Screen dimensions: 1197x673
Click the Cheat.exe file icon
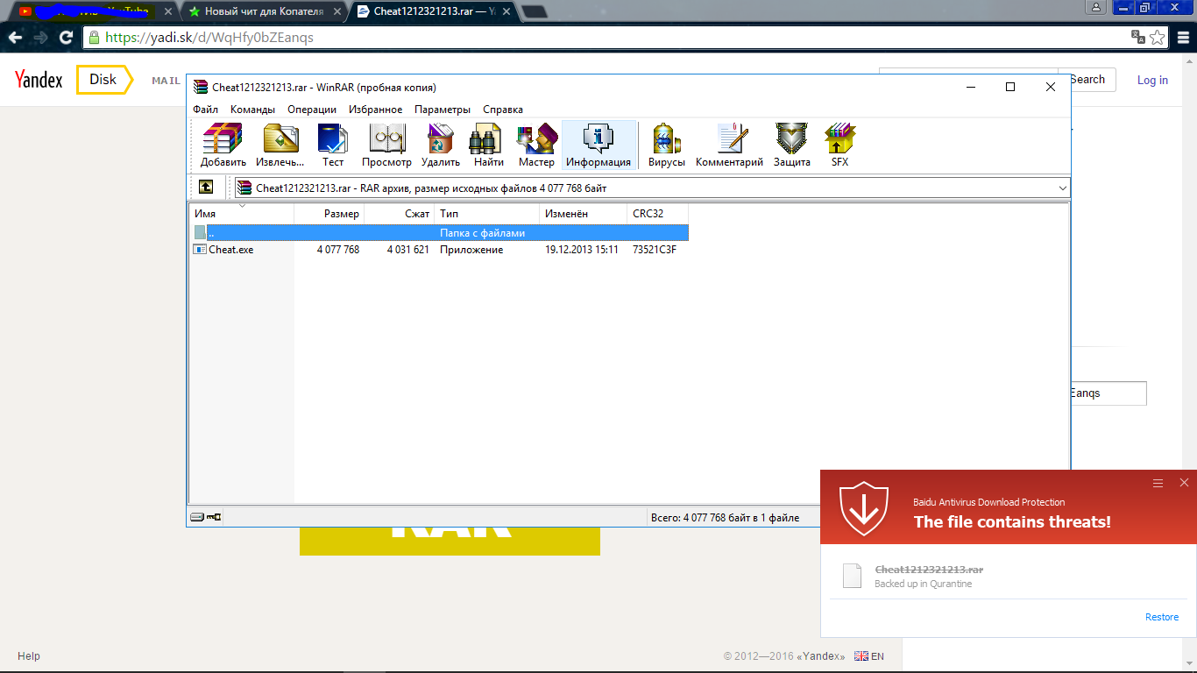200,250
